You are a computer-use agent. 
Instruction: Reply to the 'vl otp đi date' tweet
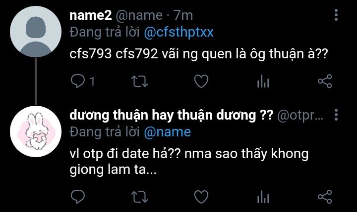click(x=78, y=197)
